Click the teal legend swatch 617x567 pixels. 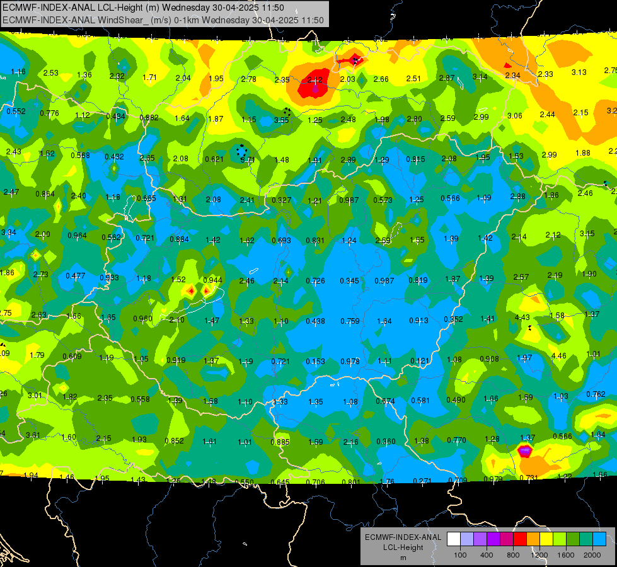[x=586, y=539]
